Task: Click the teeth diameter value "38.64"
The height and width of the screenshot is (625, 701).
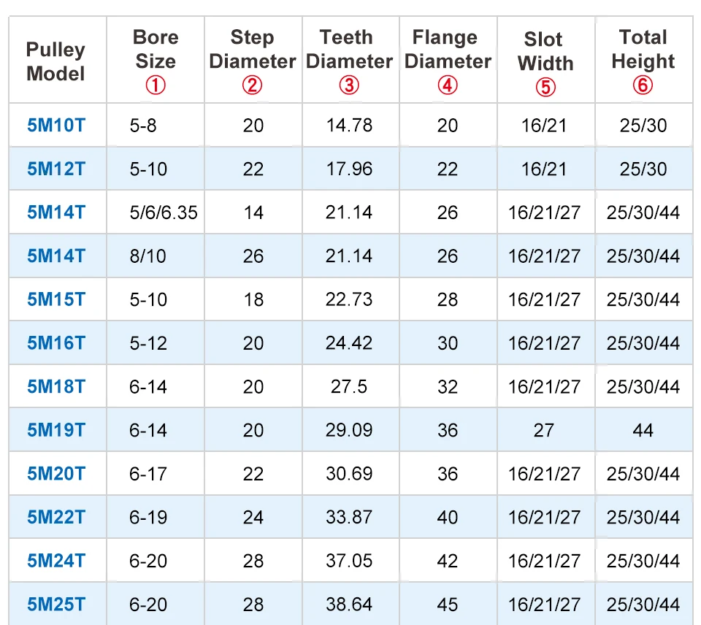Action: 349,605
